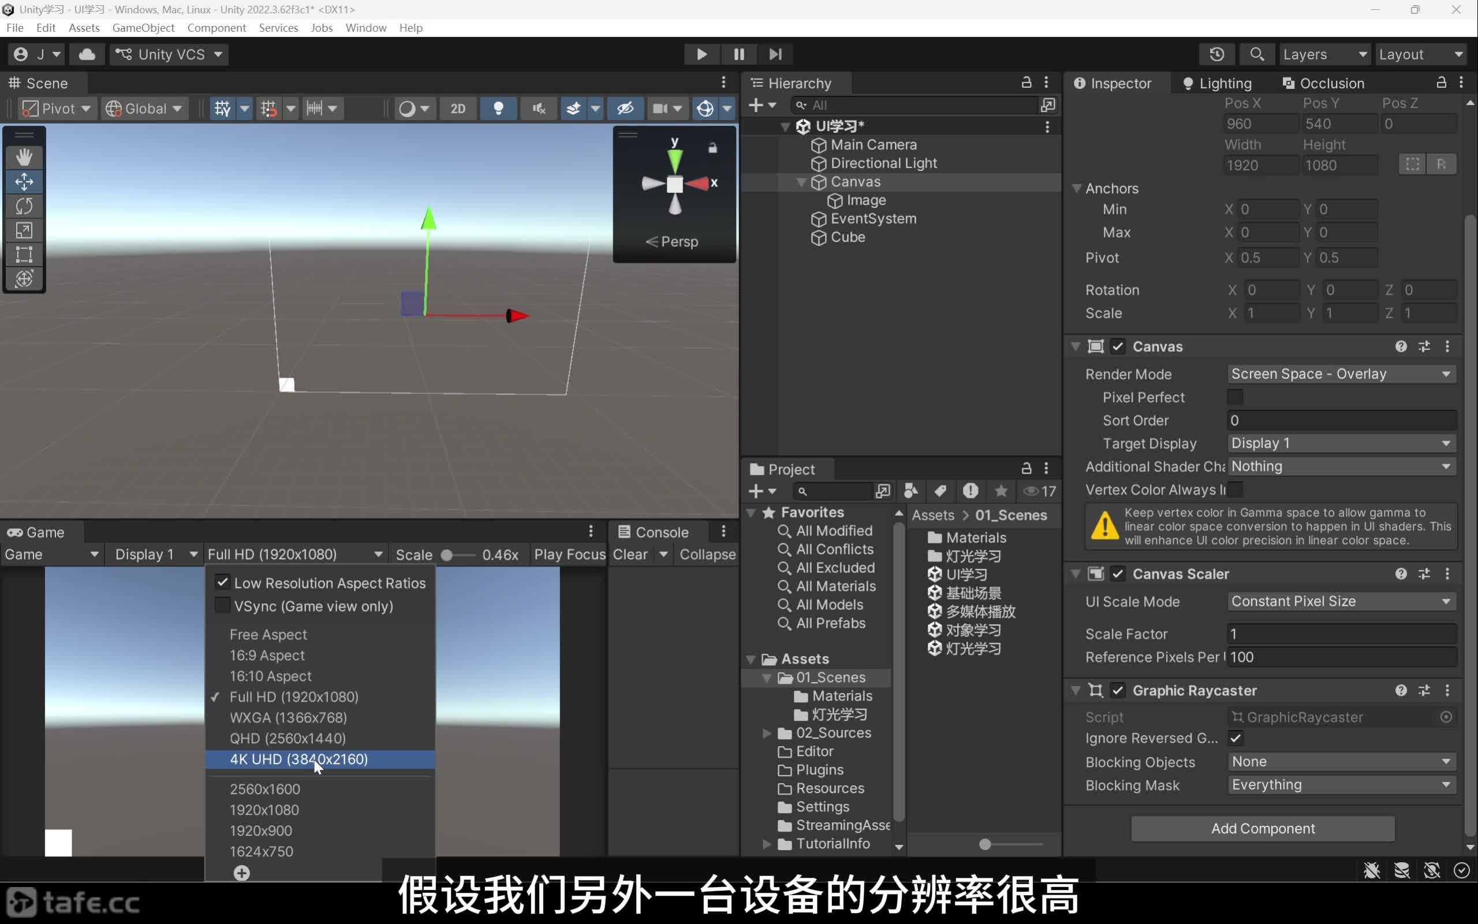Enable the Pixel Perfect checkbox
The image size is (1478, 924).
tap(1235, 397)
